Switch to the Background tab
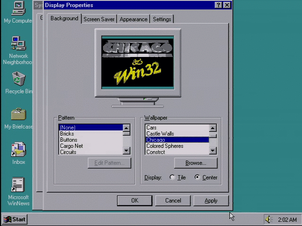The height and width of the screenshot is (226, 302). [64, 18]
